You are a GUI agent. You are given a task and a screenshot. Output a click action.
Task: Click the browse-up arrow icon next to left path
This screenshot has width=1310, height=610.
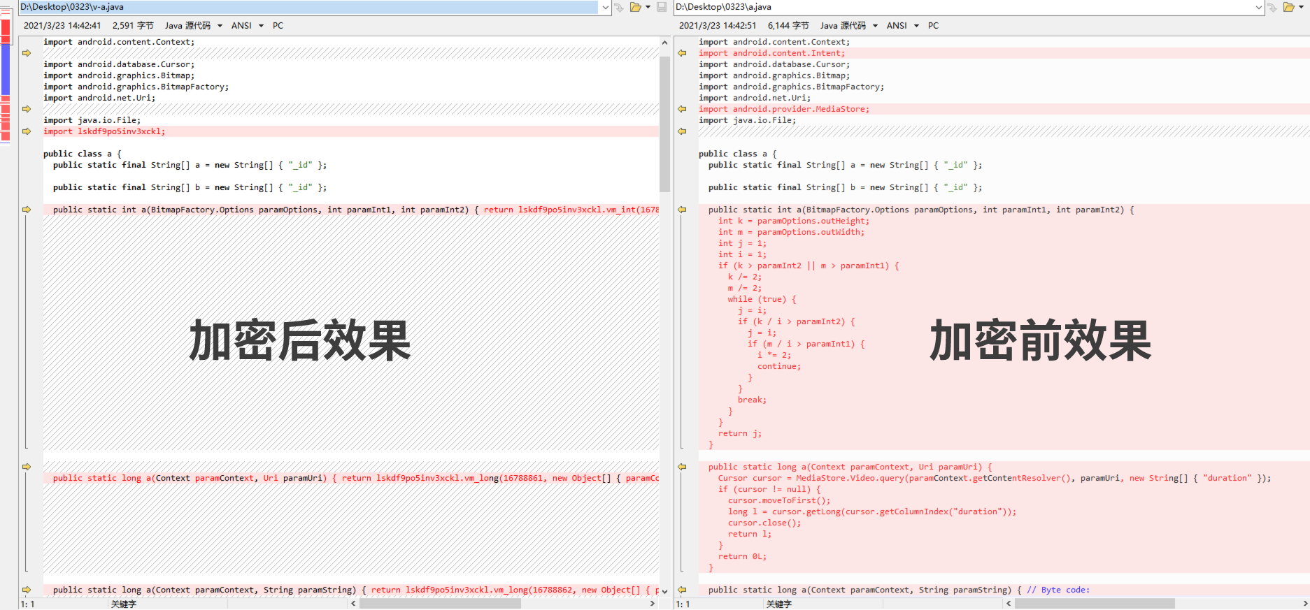click(619, 8)
